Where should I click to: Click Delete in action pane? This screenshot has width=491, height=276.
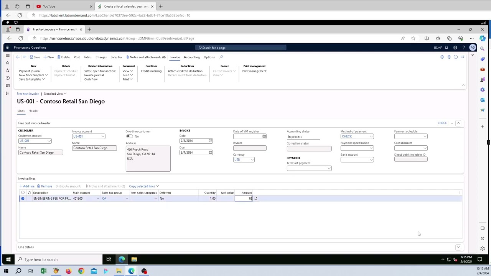point(64,57)
